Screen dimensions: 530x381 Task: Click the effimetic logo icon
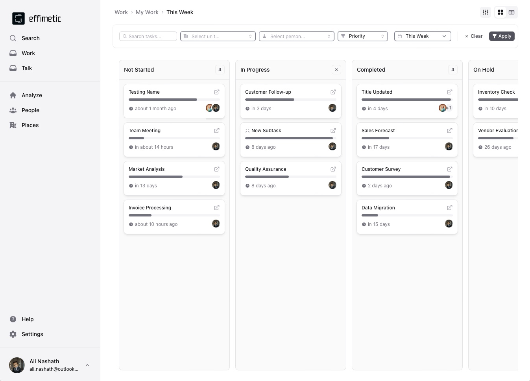pyautogui.click(x=18, y=18)
